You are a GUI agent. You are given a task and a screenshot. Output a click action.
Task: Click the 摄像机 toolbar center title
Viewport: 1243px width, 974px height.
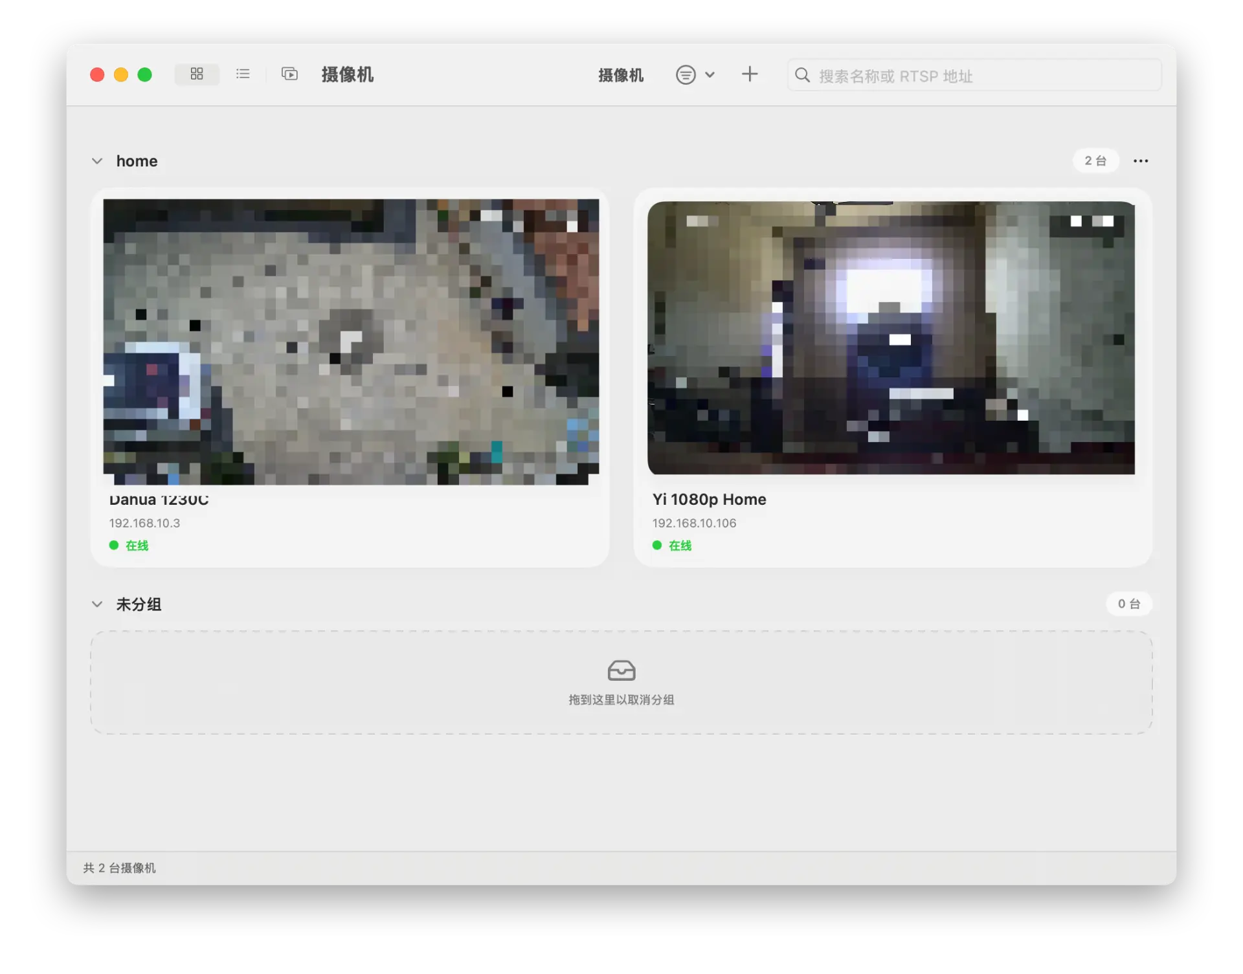point(620,76)
